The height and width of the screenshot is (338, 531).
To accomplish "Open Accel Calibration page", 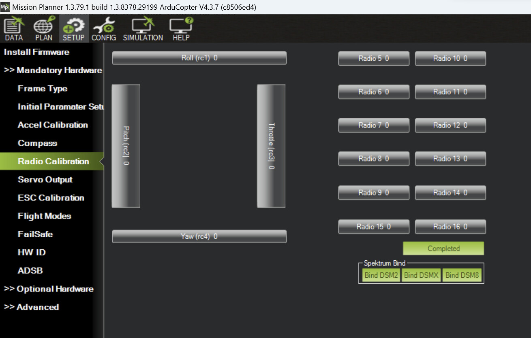I will tap(53, 125).
